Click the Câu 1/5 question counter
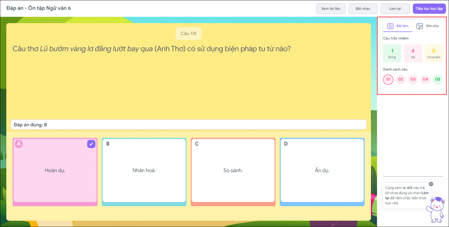This screenshot has width=449, height=227. 189,33
